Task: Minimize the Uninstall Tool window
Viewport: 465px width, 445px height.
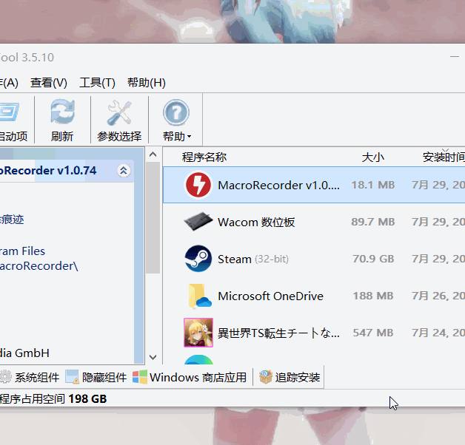Action: 455,57
